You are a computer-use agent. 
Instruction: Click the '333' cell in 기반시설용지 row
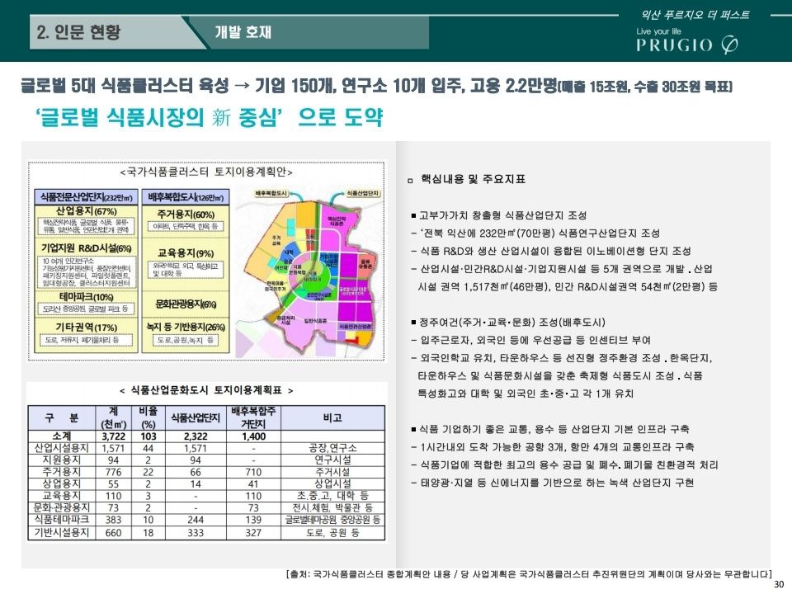pos(196,533)
